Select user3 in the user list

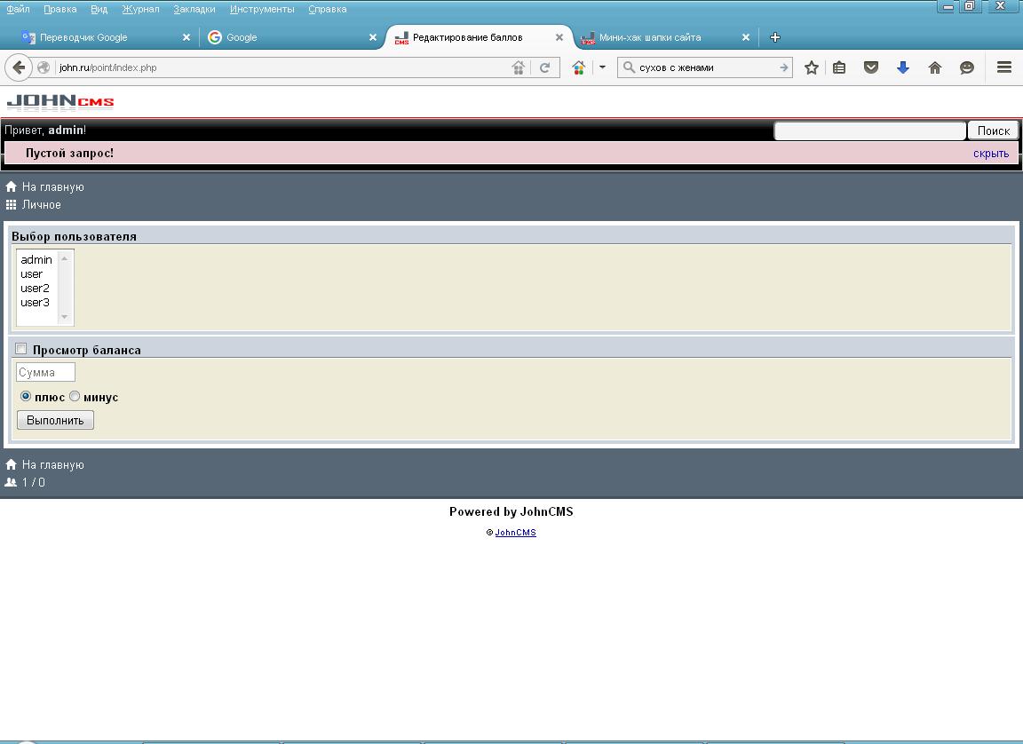(x=36, y=303)
